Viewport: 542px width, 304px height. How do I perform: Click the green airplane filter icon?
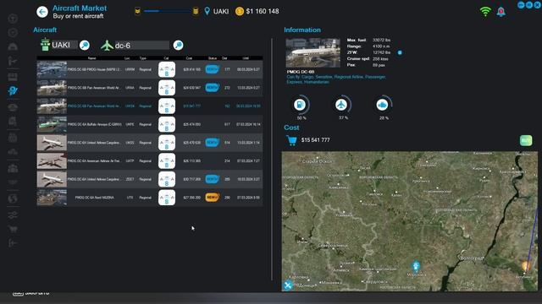tap(108, 45)
